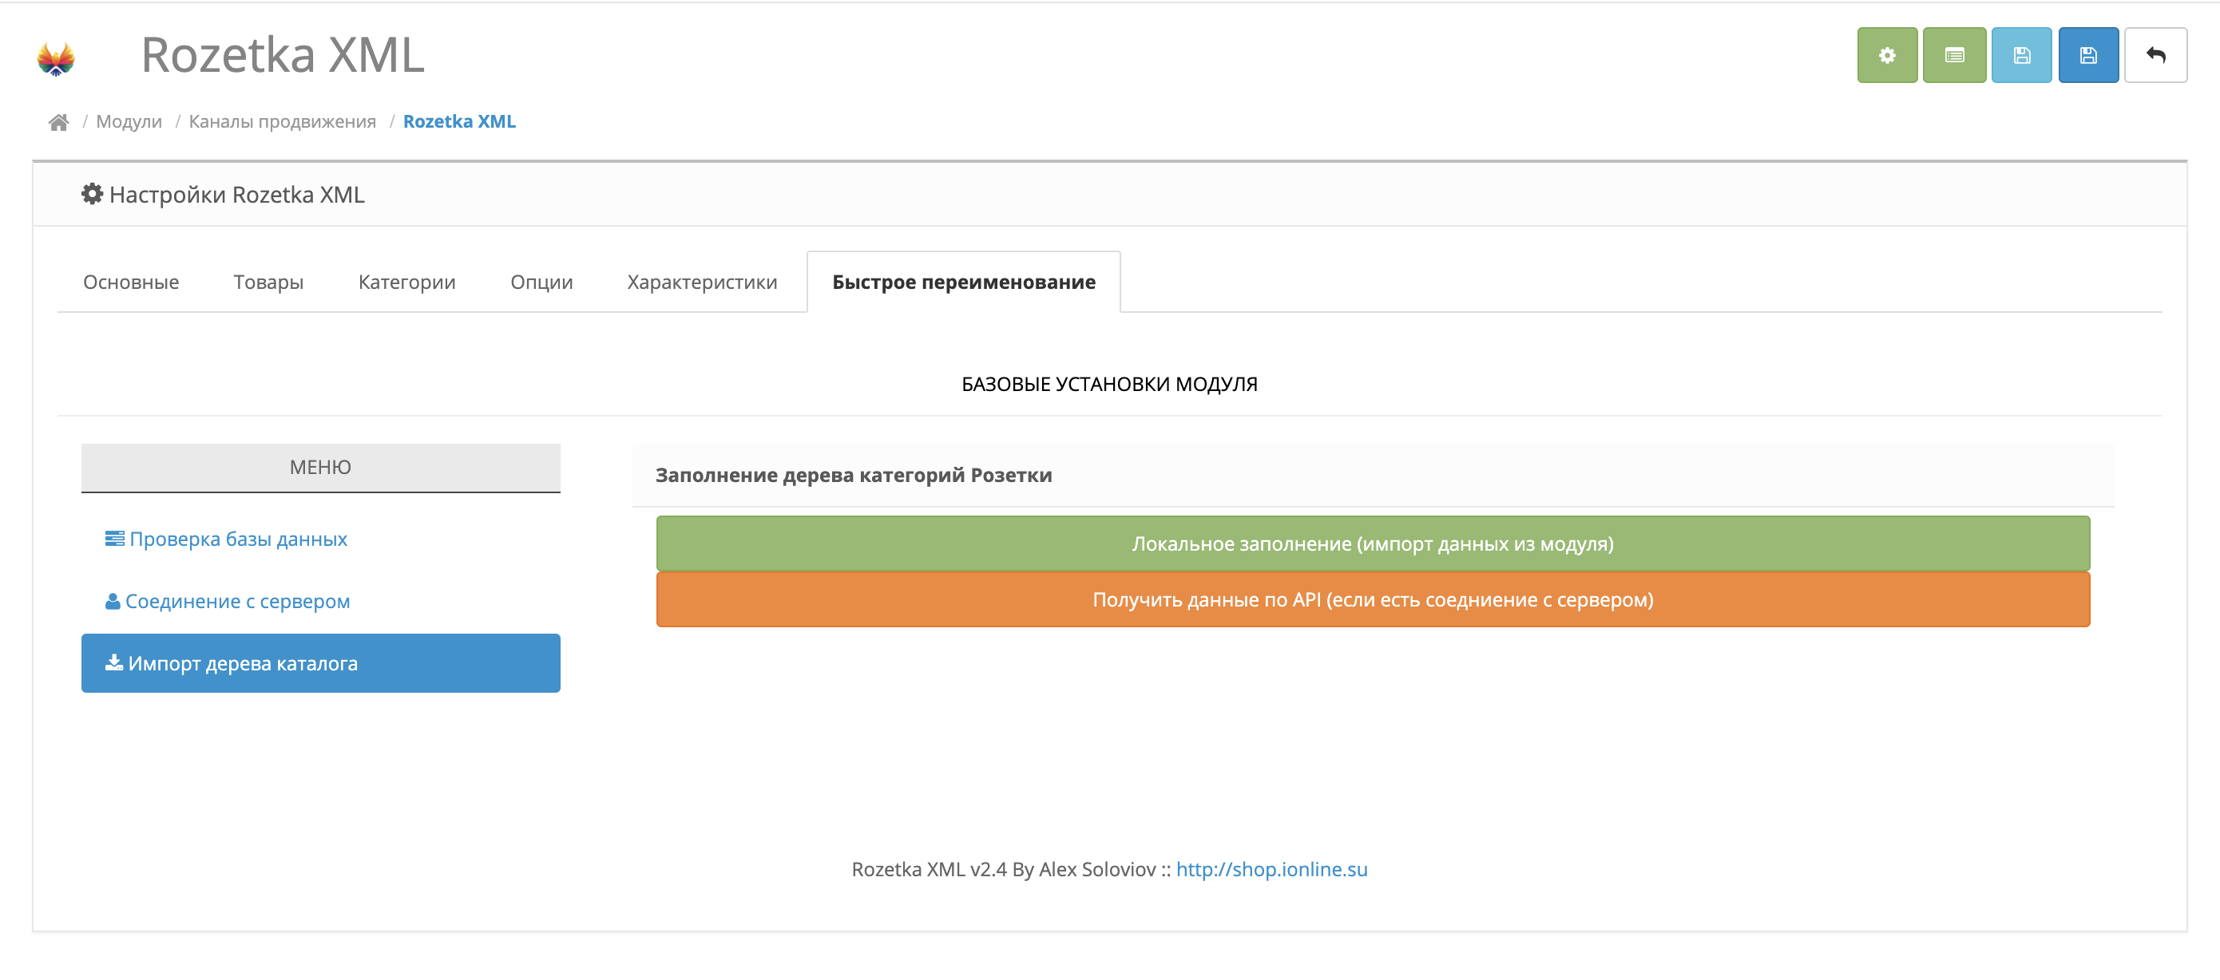Click Rozetka XML breadcrumb link
The width and height of the screenshot is (2220, 980).
459,121
